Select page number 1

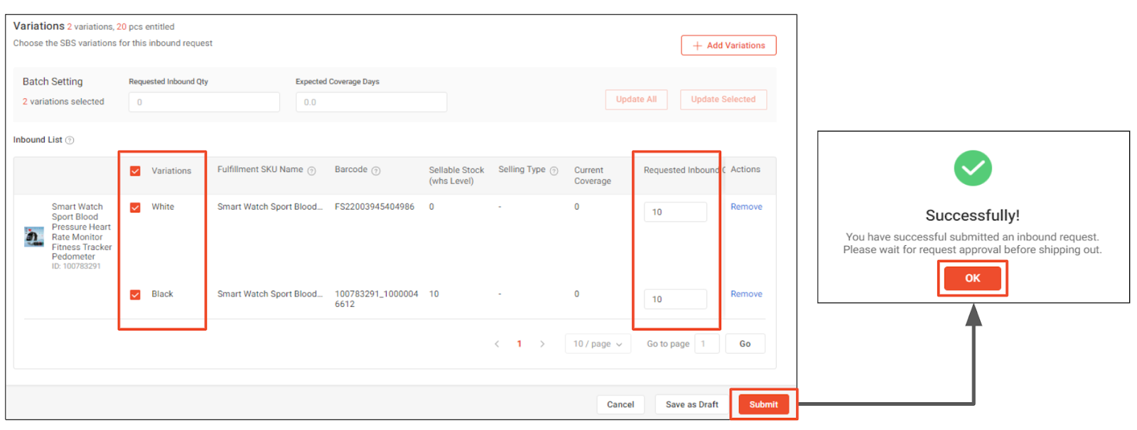(519, 344)
